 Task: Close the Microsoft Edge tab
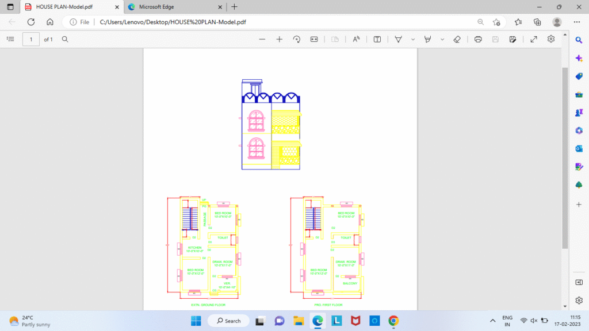tap(220, 7)
